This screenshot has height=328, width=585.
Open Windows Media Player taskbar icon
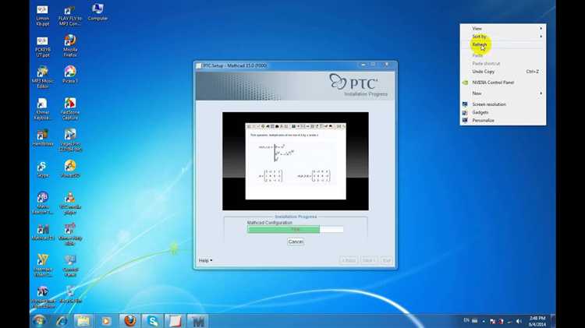coord(106,320)
